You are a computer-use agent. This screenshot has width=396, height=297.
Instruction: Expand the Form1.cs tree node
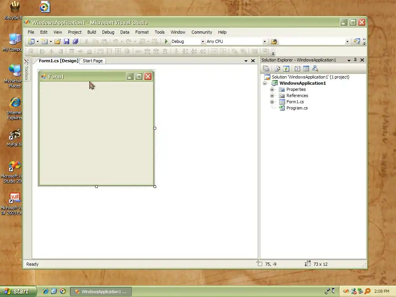point(272,102)
